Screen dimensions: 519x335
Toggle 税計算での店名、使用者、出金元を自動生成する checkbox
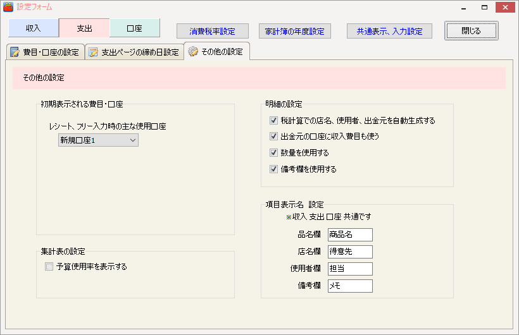click(273, 120)
